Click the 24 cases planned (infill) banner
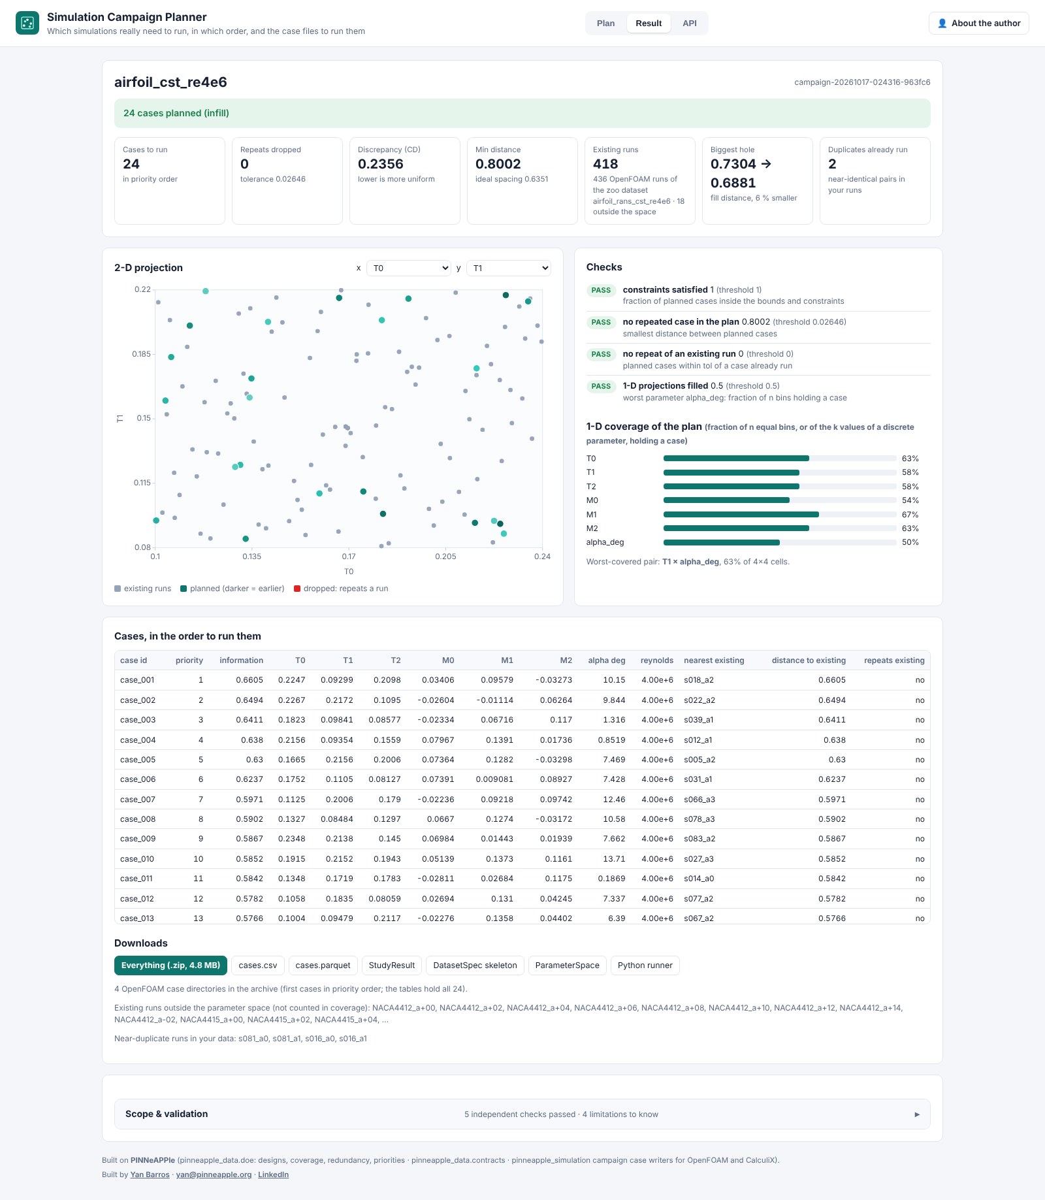The height and width of the screenshot is (1200, 1045). [522, 113]
